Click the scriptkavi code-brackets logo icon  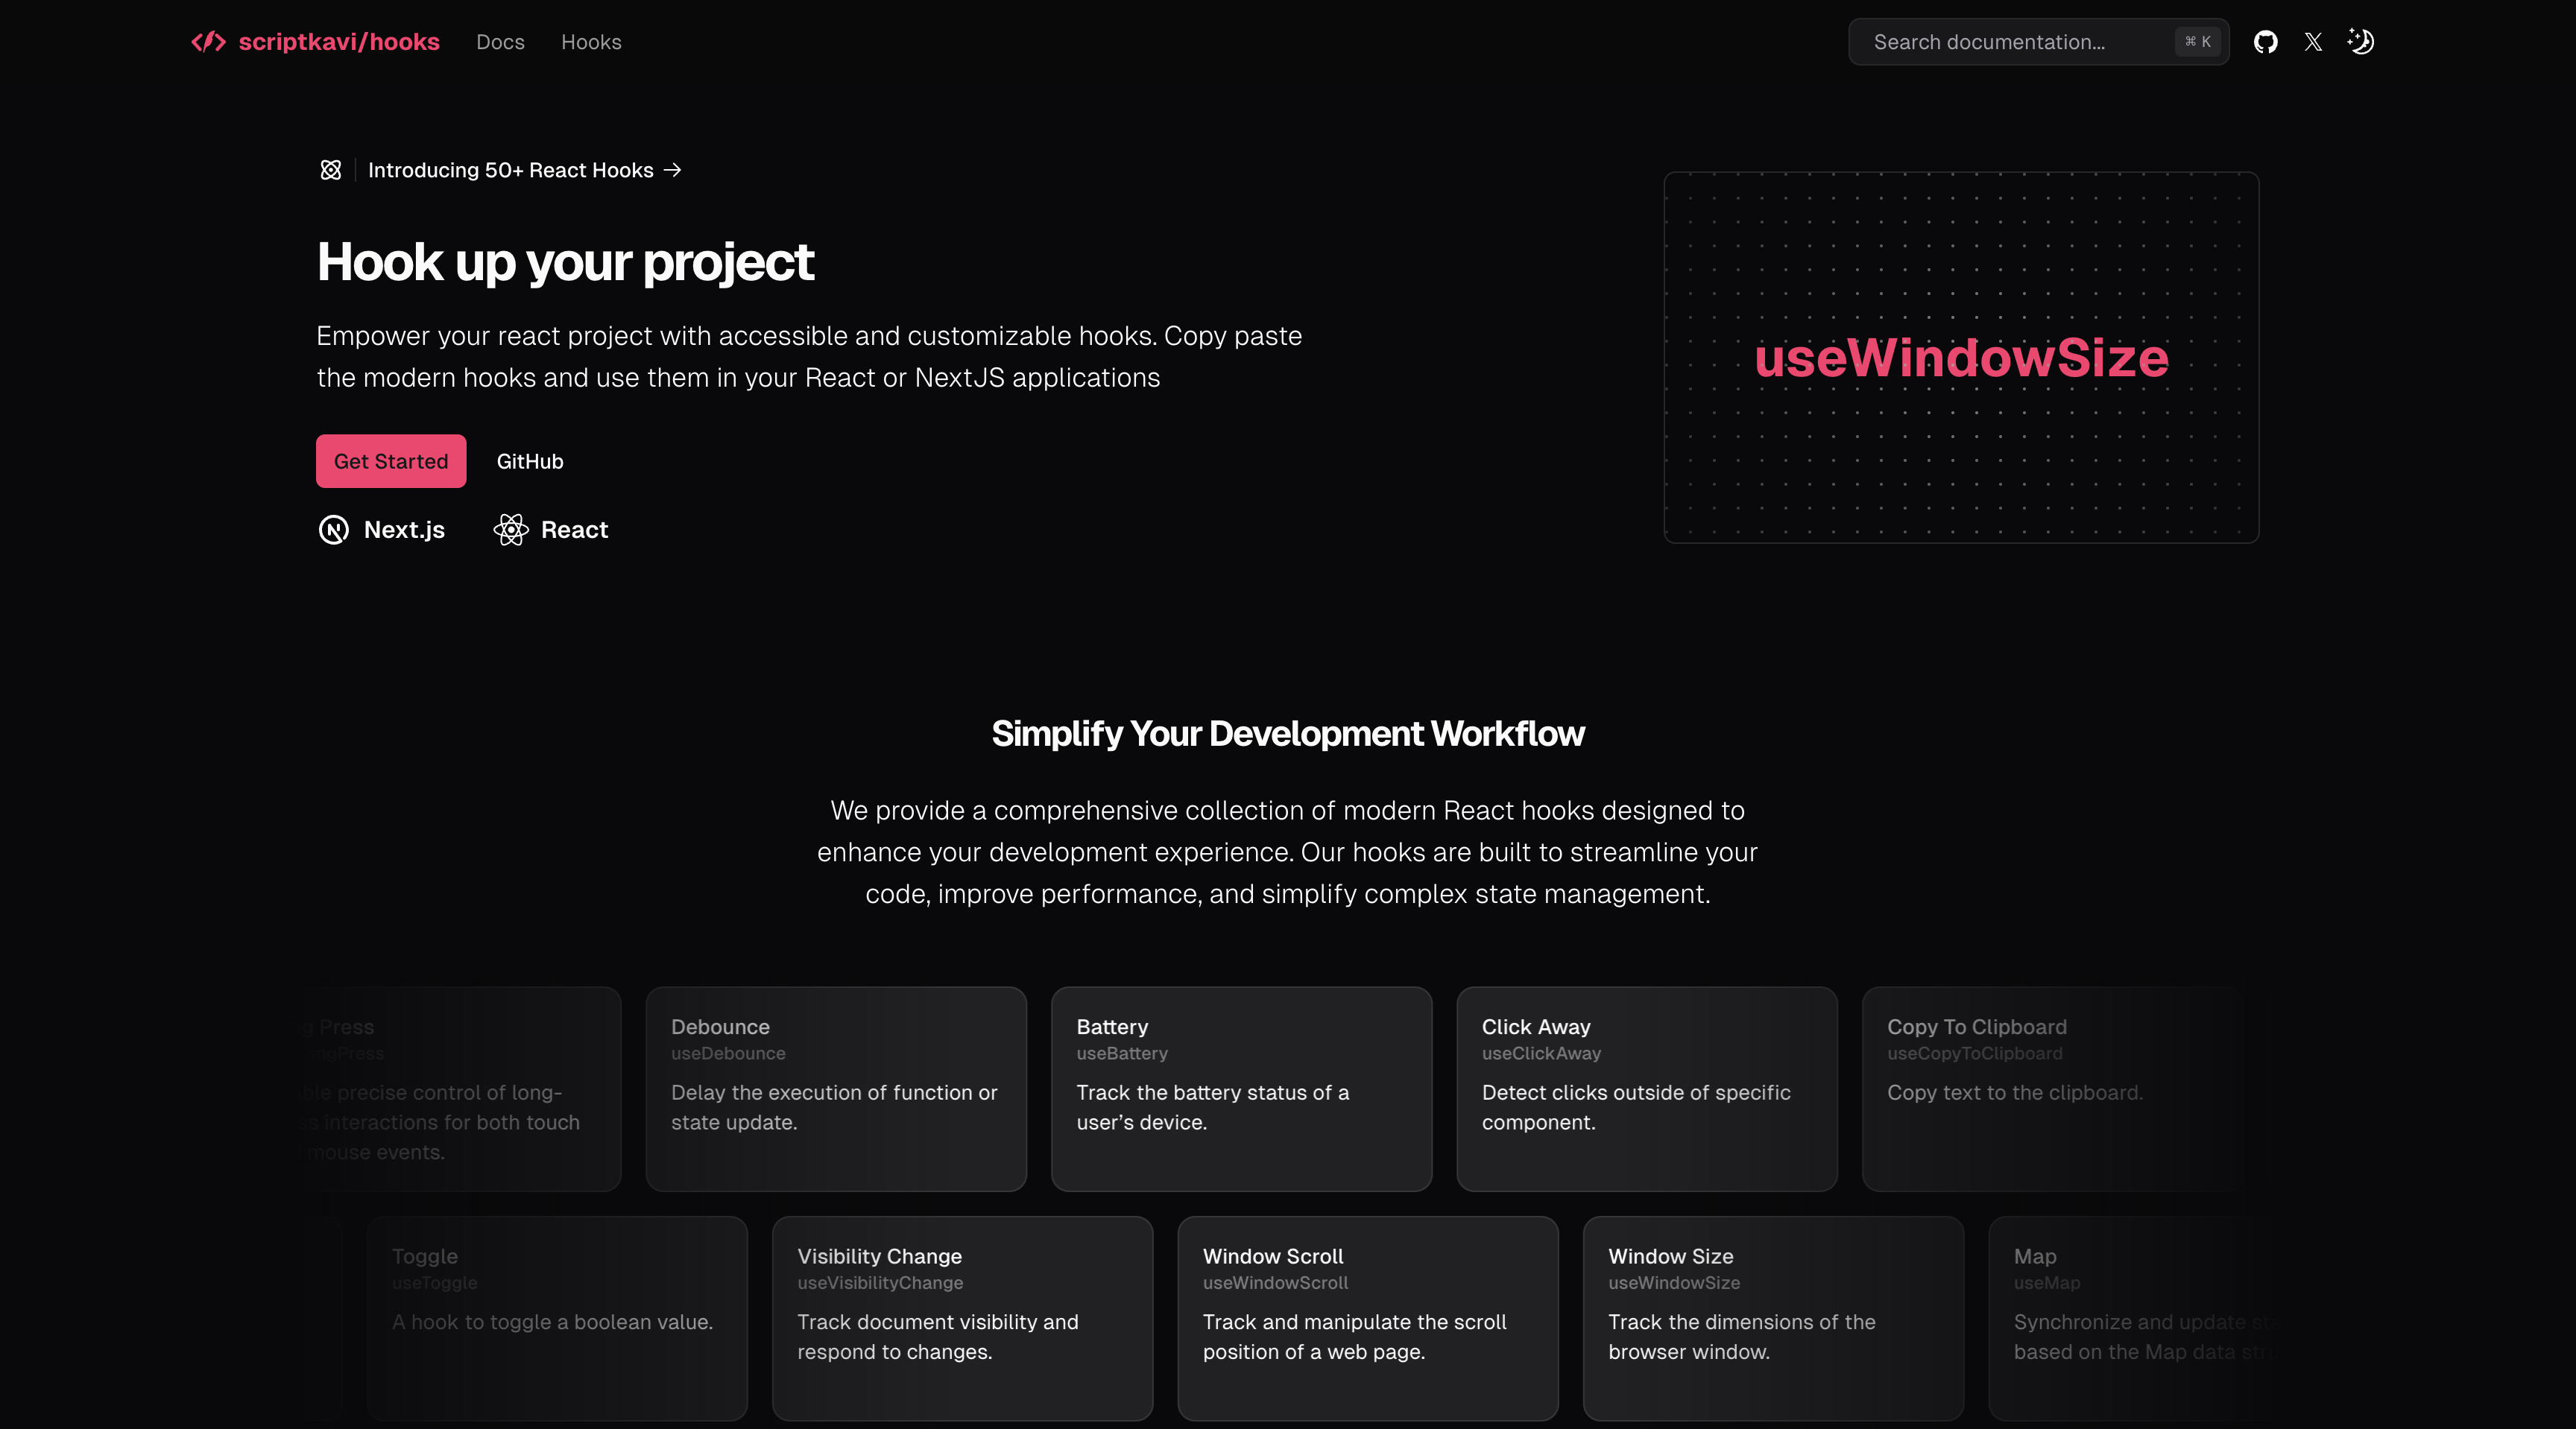click(x=208, y=42)
